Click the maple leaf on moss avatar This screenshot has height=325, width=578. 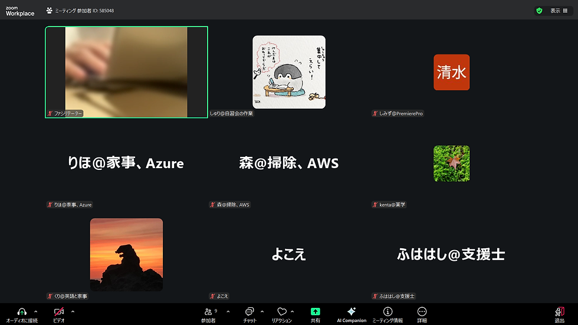click(x=452, y=163)
